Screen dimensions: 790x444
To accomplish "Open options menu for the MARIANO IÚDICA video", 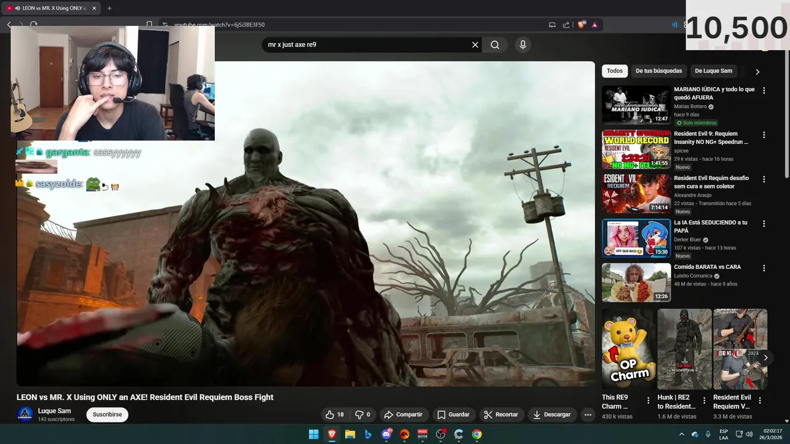I will [764, 91].
